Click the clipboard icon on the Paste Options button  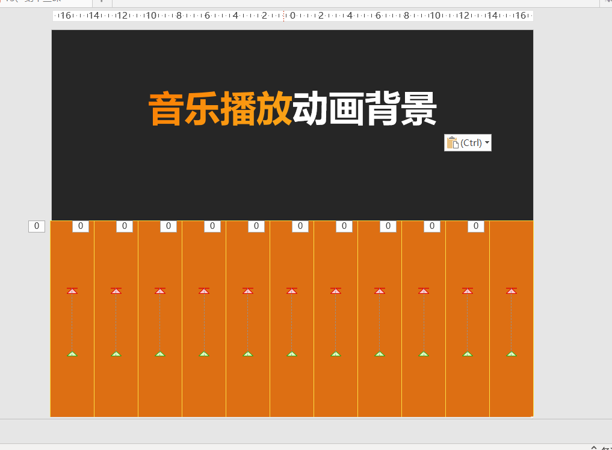(x=452, y=142)
